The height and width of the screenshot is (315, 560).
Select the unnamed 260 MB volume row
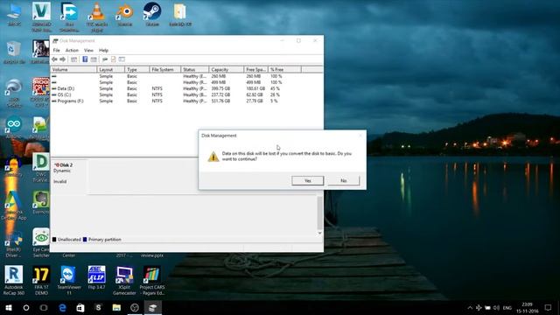[177, 76]
